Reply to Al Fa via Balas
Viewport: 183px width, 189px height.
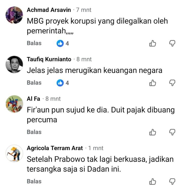point(34,132)
